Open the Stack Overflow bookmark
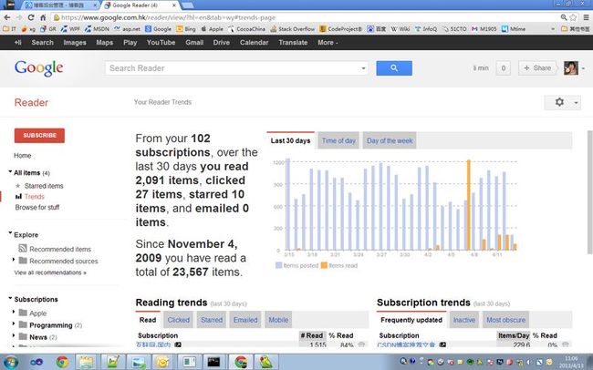 pos(292,29)
